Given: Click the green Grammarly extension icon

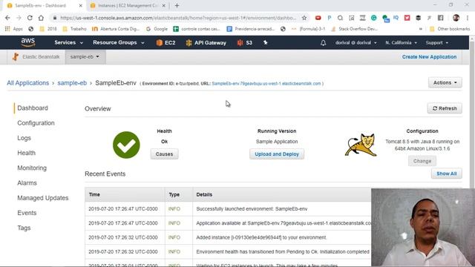Looking at the screenshot, I should tap(374, 18).
